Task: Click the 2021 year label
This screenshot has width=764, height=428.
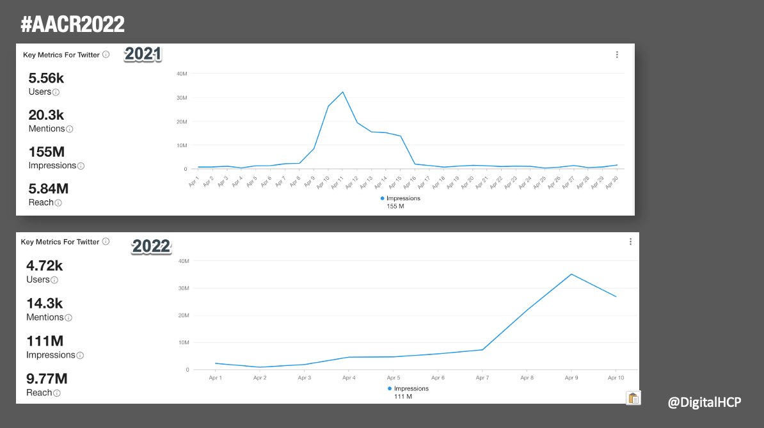Action: 143,54
